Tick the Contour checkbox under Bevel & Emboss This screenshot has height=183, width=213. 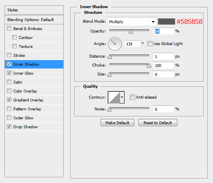point(14,37)
